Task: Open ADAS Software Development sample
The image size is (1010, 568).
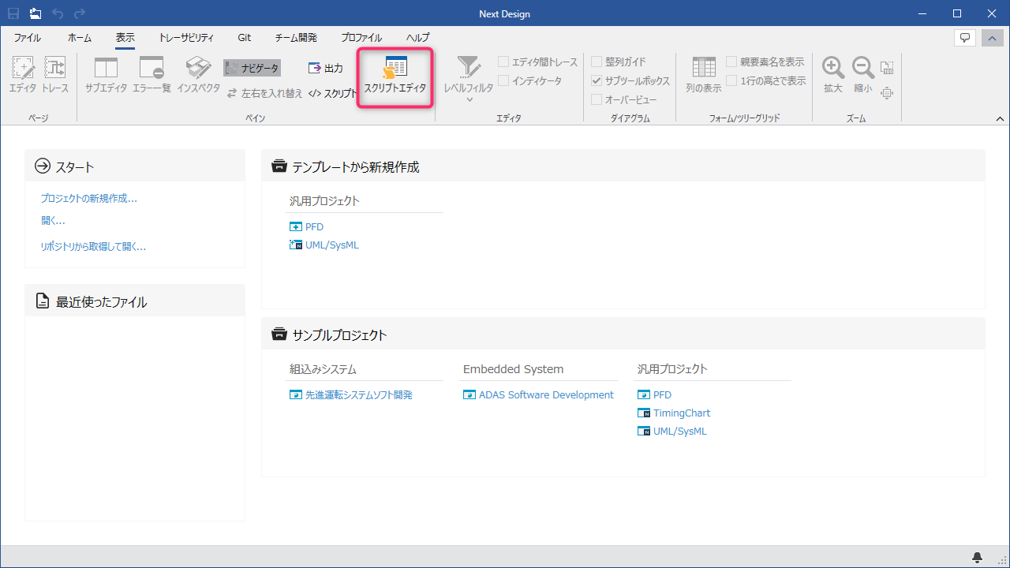Action: click(x=538, y=394)
